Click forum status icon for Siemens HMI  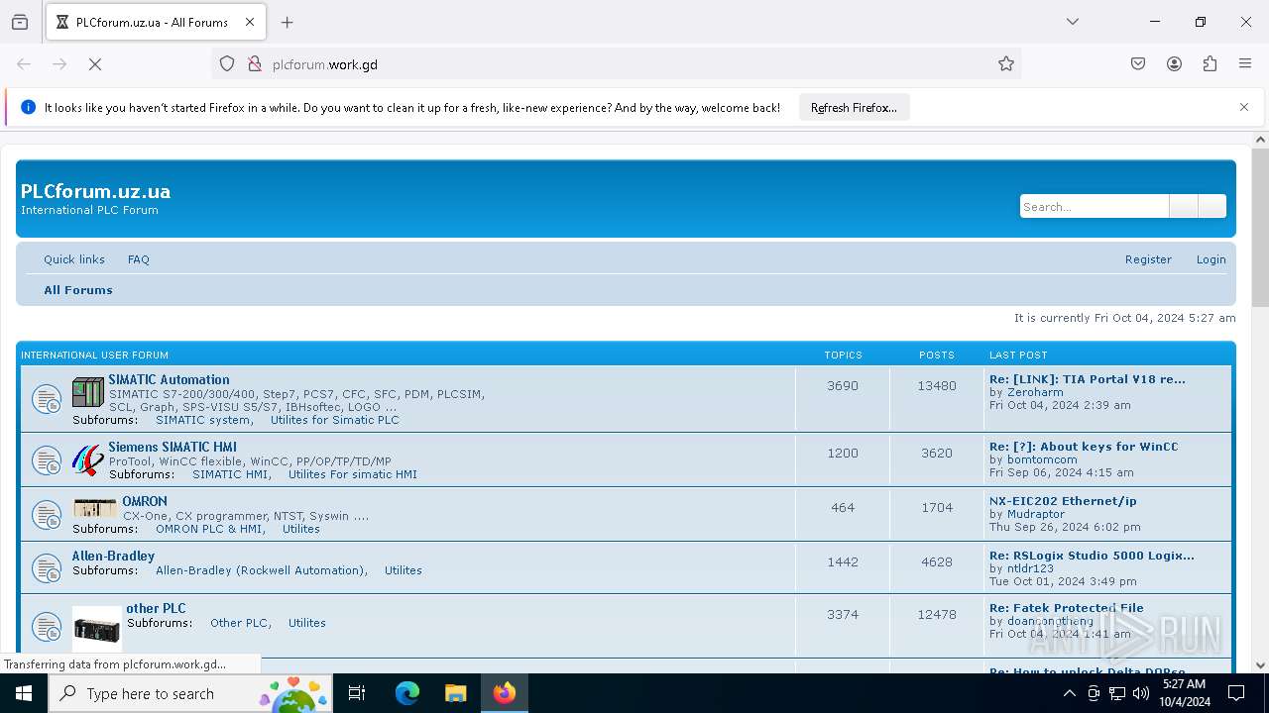pyautogui.click(x=47, y=460)
